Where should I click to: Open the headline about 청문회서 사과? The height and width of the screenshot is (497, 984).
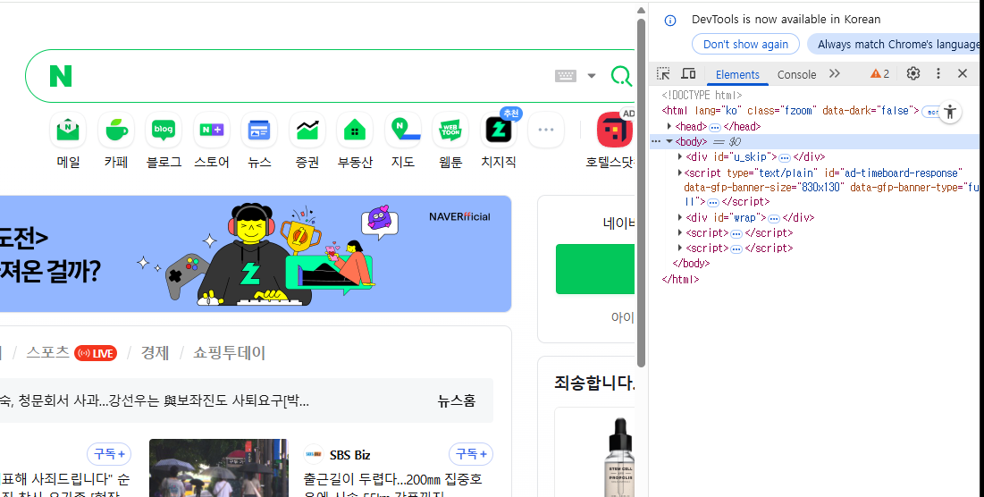[x=155, y=401]
